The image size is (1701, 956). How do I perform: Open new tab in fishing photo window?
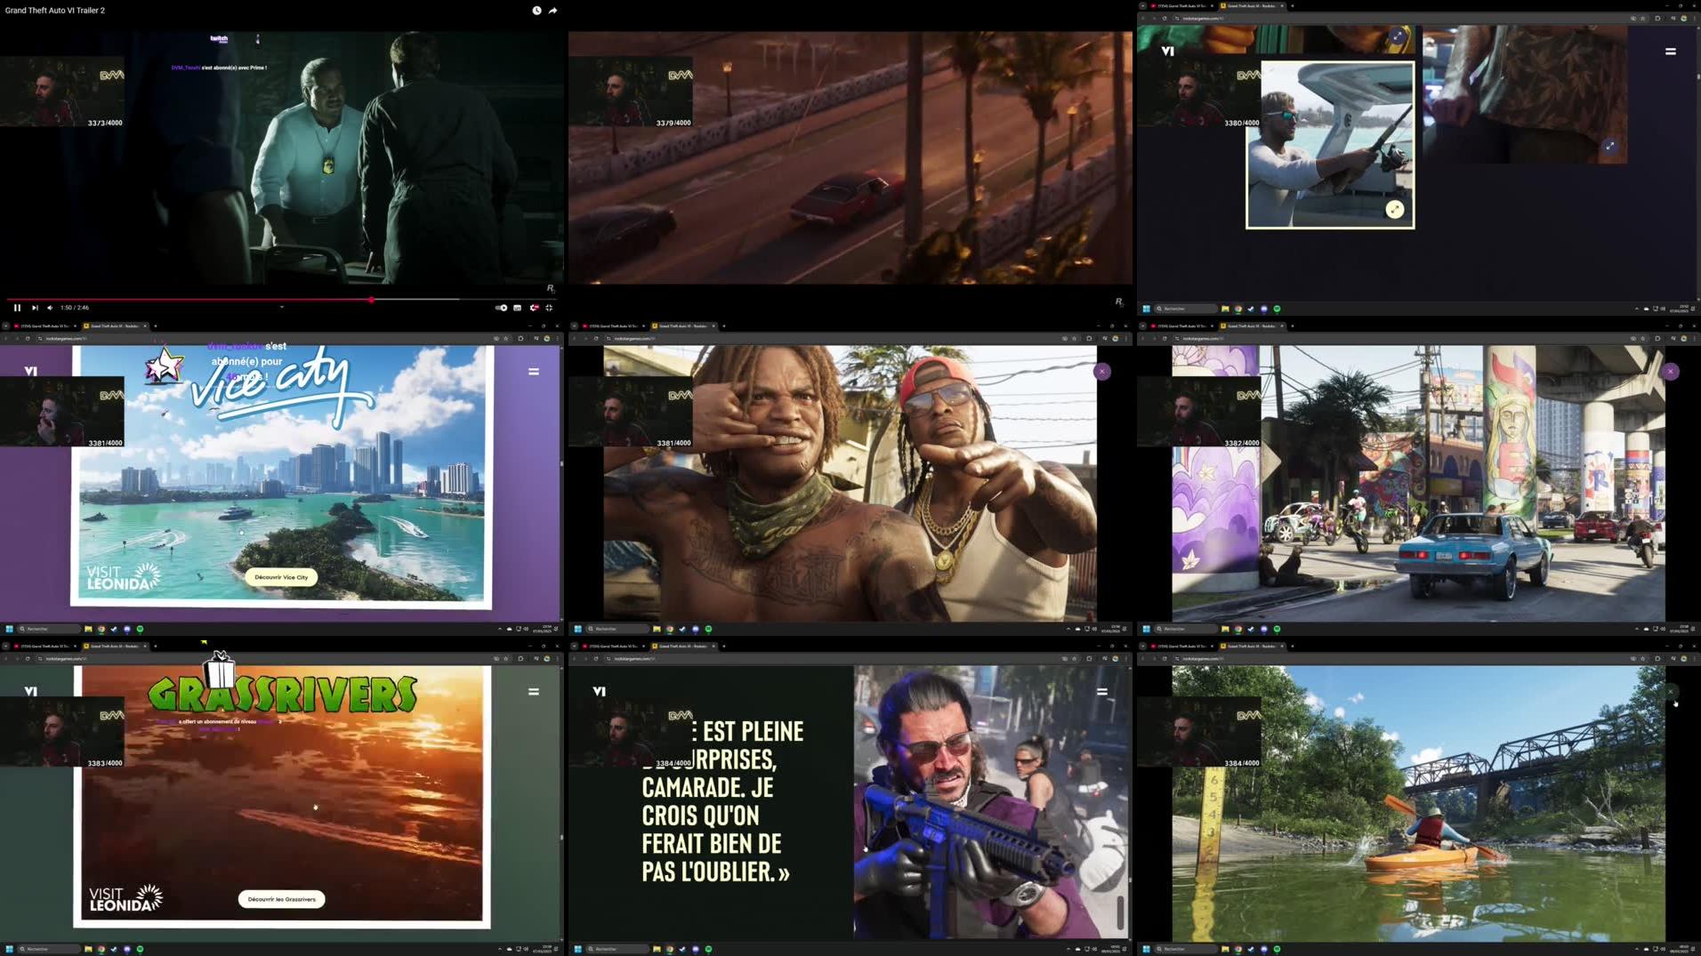coord(1293,6)
